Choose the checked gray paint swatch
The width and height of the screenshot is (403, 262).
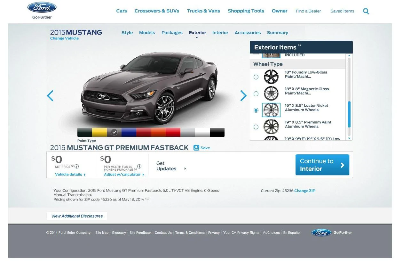click(x=114, y=132)
